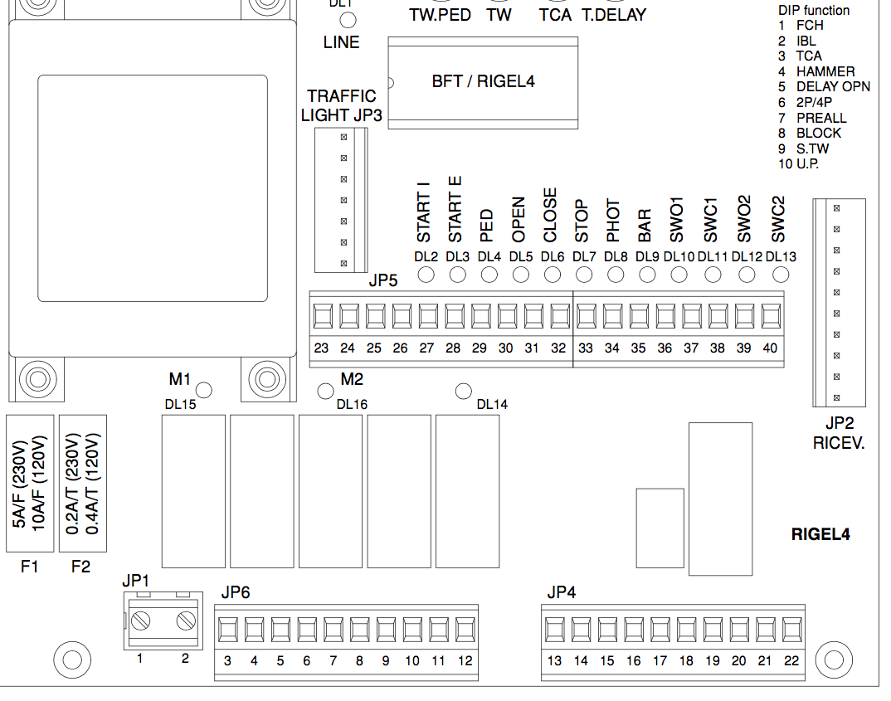Click 'HAMMER' in the DIP function list
The height and width of the screenshot is (701, 891).
(x=825, y=71)
